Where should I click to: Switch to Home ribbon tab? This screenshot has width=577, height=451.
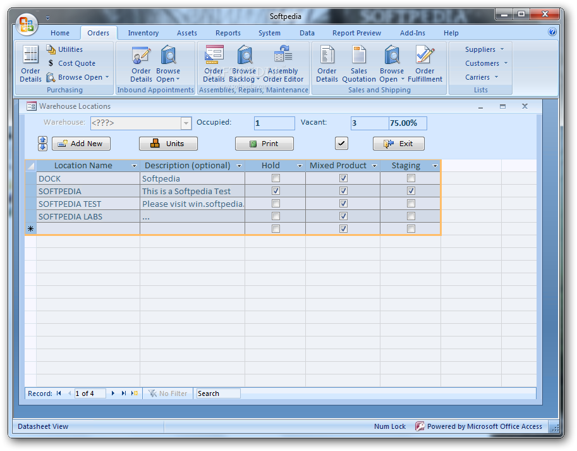(x=60, y=33)
